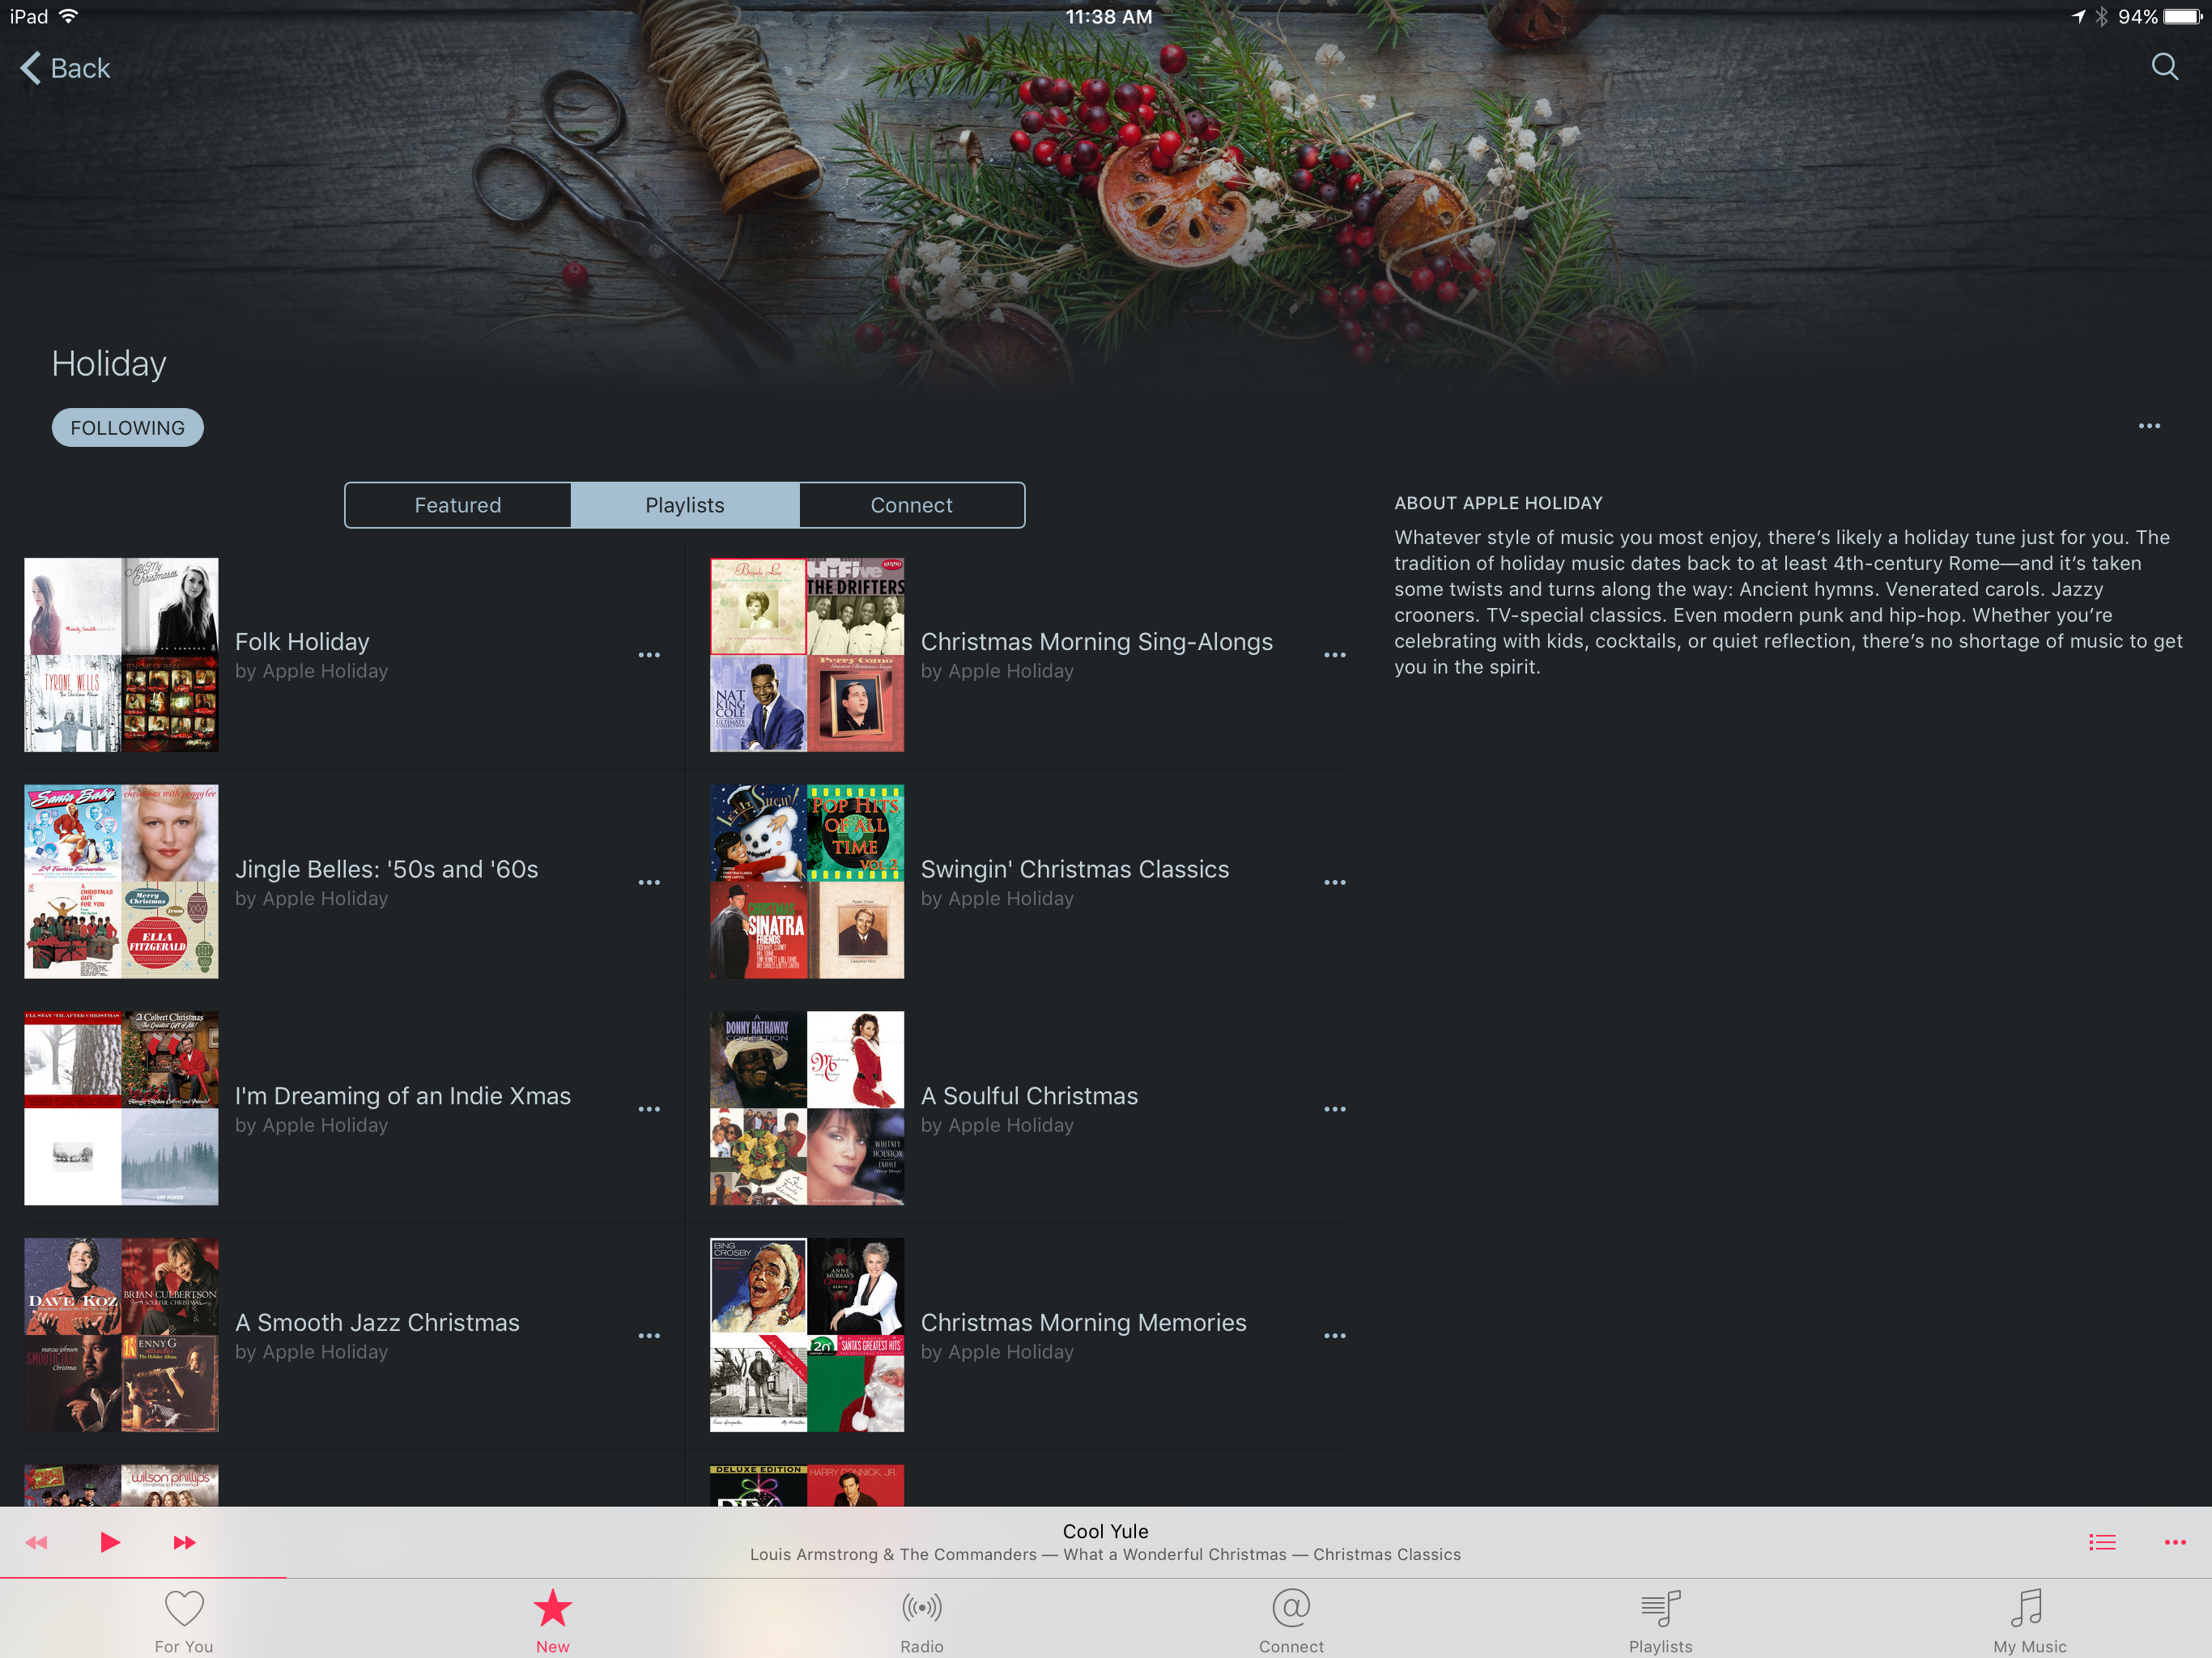Tap the rewind previous track icon
The height and width of the screenshot is (1658, 2212).
point(37,1542)
